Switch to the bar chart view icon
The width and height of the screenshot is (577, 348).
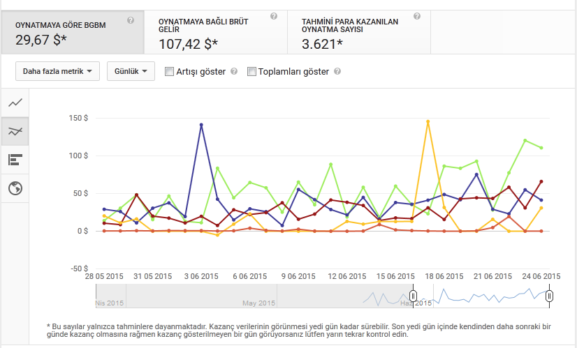(x=15, y=160)
